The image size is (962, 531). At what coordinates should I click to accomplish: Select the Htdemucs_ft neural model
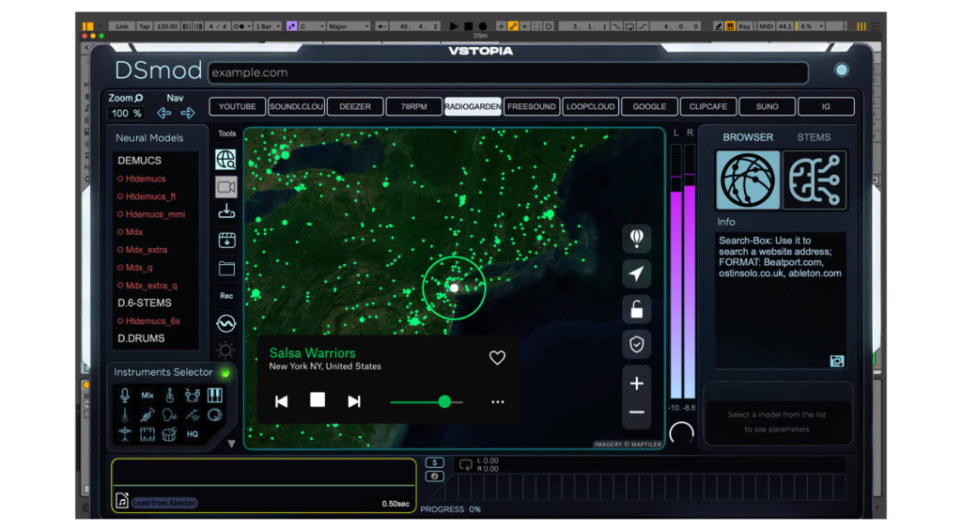click(x=150, y=196)
